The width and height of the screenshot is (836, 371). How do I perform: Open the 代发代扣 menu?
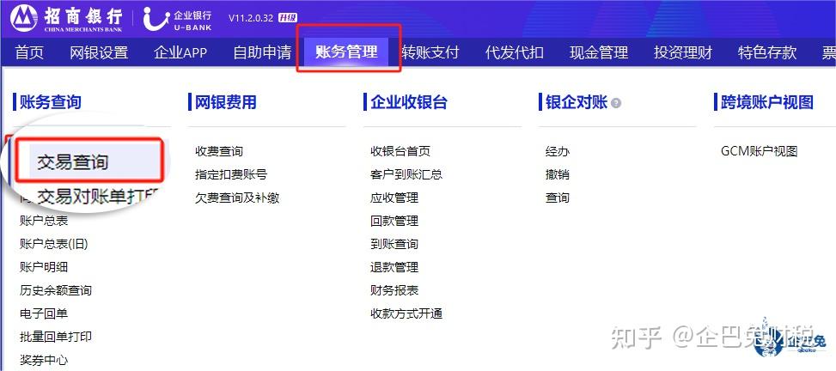point(515,52)
